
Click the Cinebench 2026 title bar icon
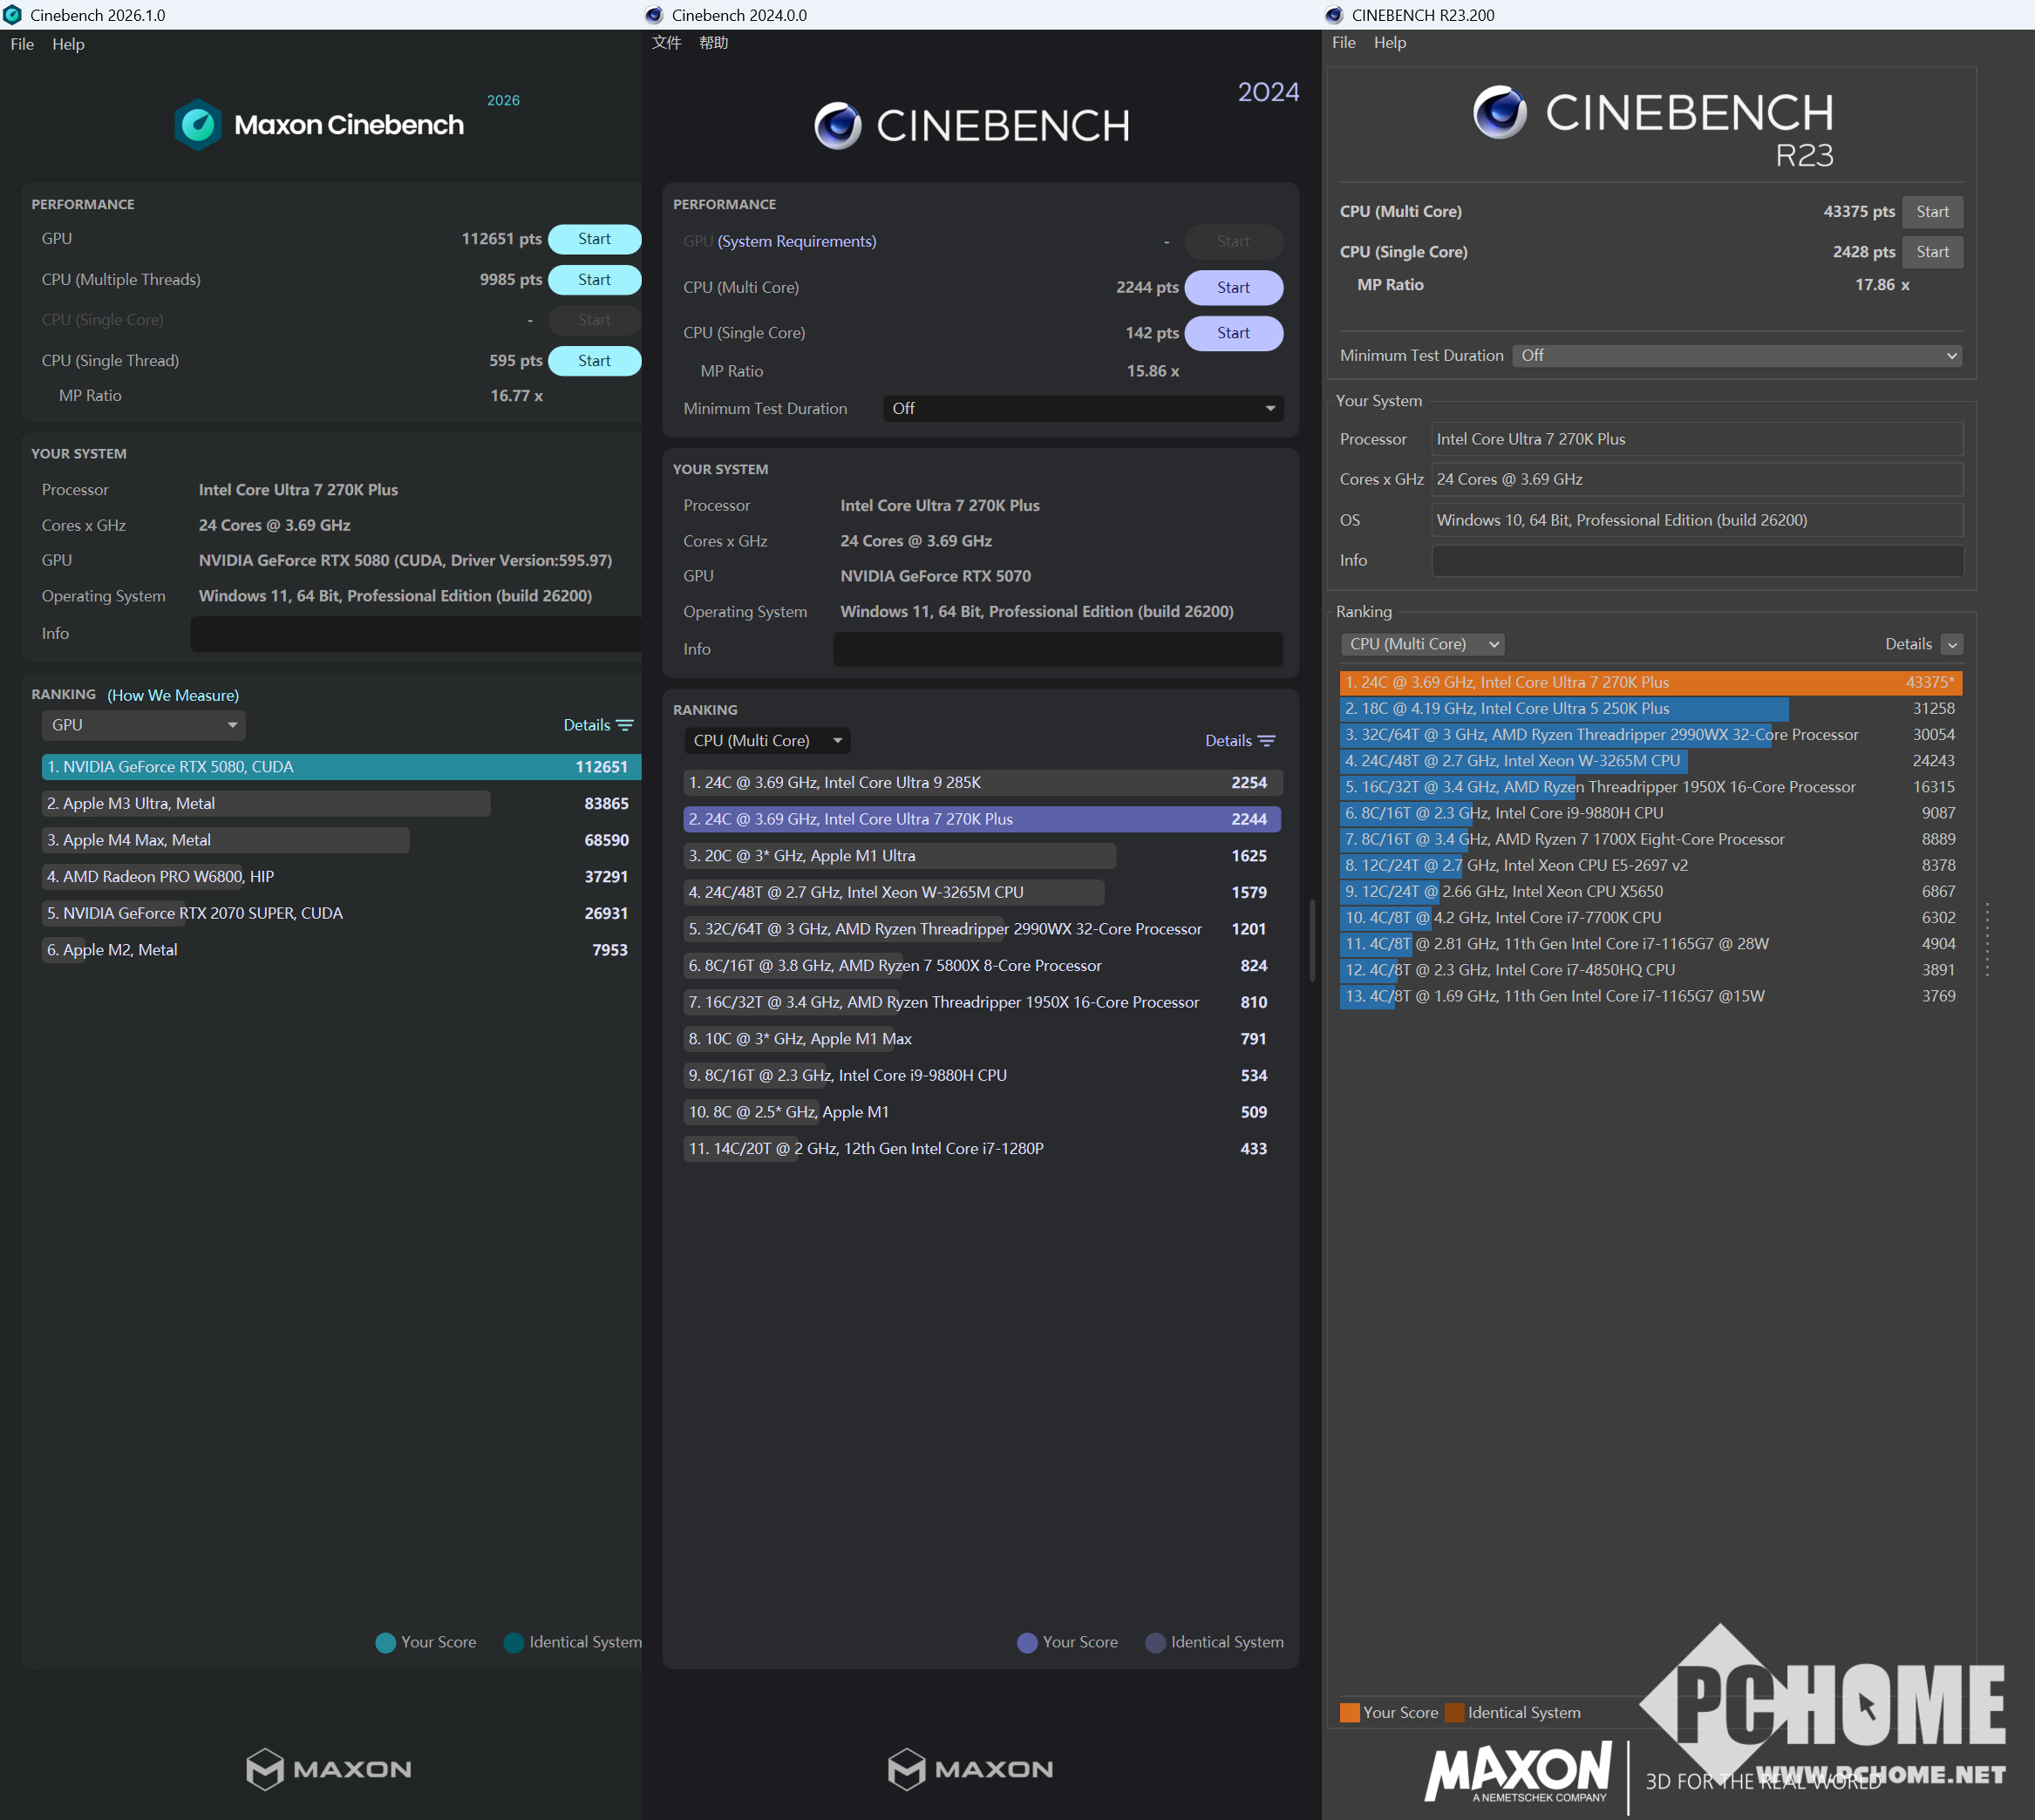[12, 15]
